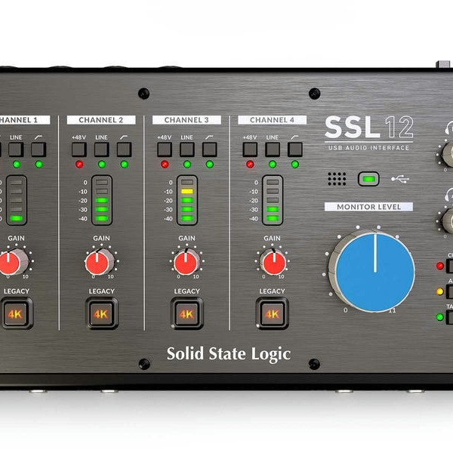Click the yellow LED at right edge

click(x=440, y=291)
